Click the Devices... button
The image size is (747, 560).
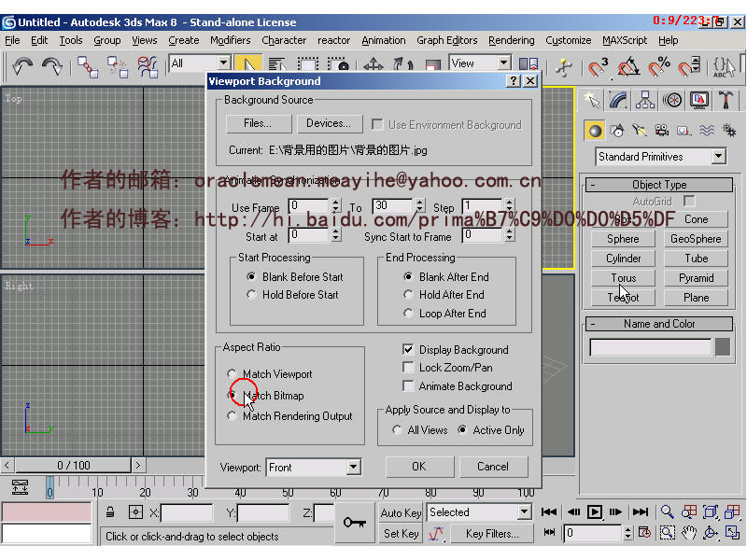pyautogui.click(x=329, y=123)
